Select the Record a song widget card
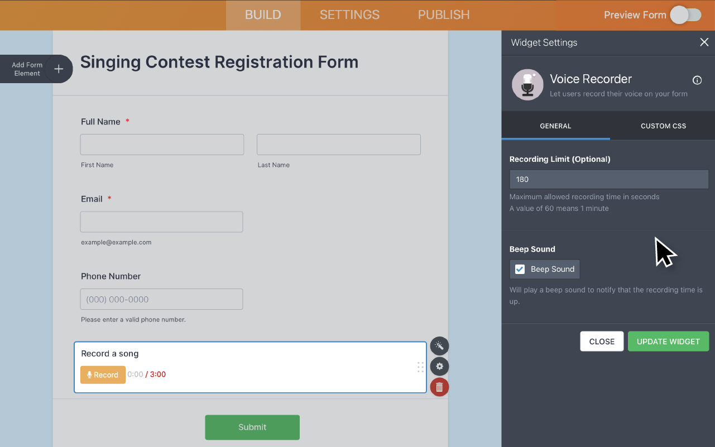This screenshot has height=447, width=715. coord(251,367)
